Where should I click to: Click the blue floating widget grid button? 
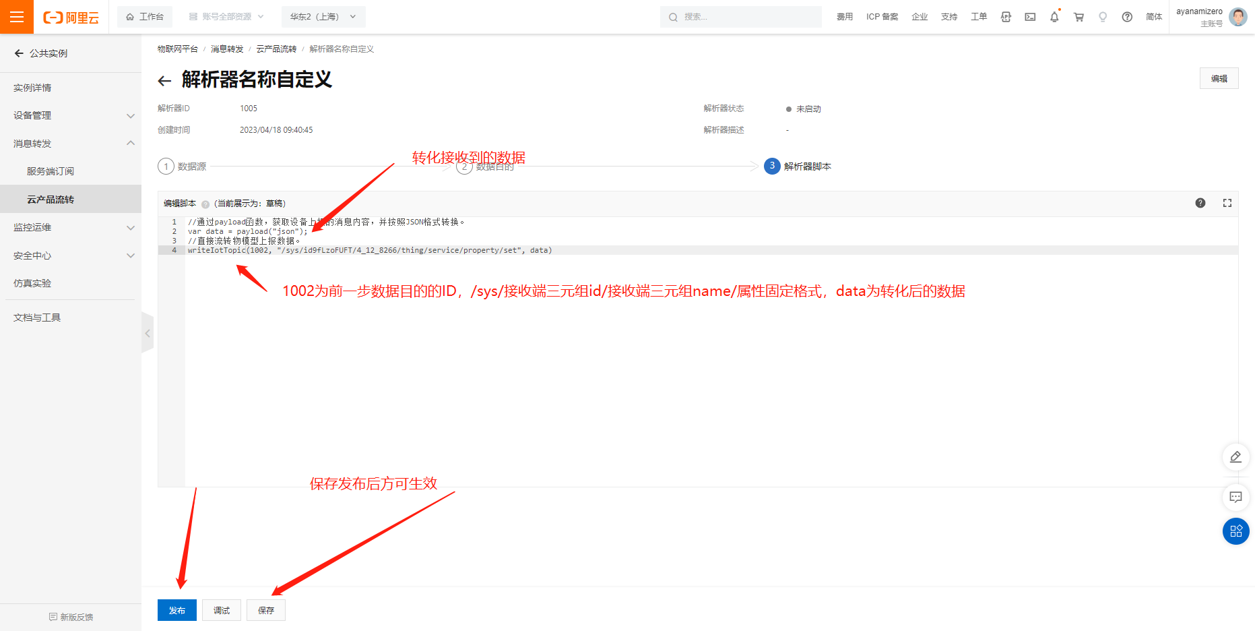tap(1235, 531)
